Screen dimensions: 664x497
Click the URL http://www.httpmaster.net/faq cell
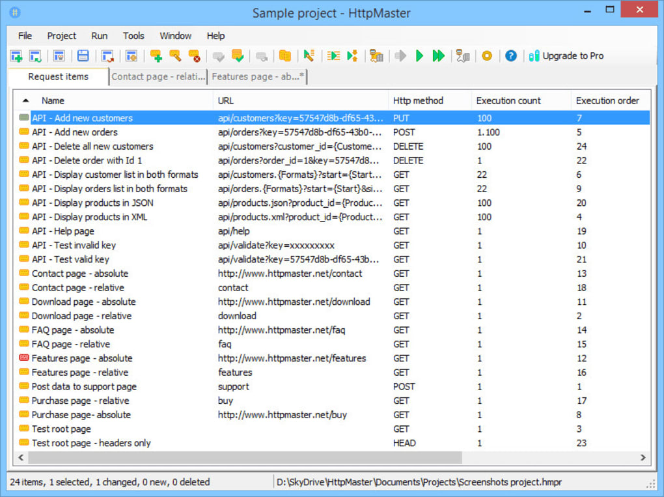coord(282,330)
